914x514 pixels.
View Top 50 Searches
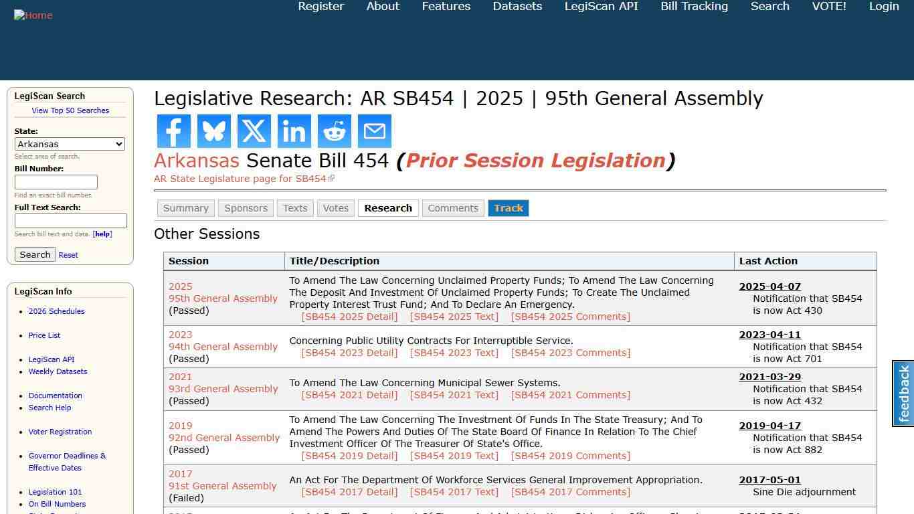coord(70,110)
